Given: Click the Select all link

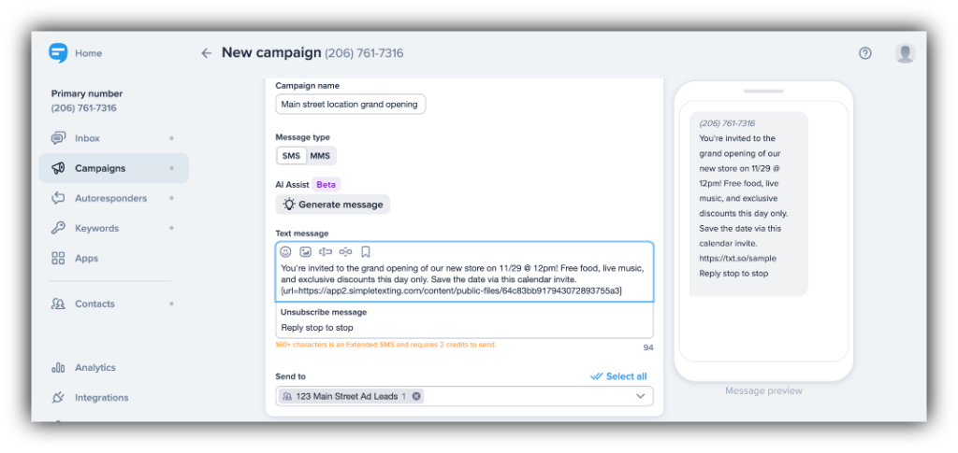Looking at the screenshot, I should coord(618,376).
